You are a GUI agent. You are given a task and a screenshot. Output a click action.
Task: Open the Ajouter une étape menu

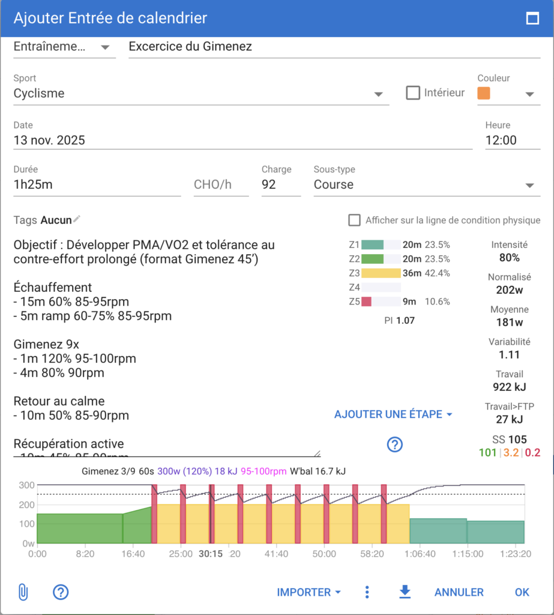[393, 414]
